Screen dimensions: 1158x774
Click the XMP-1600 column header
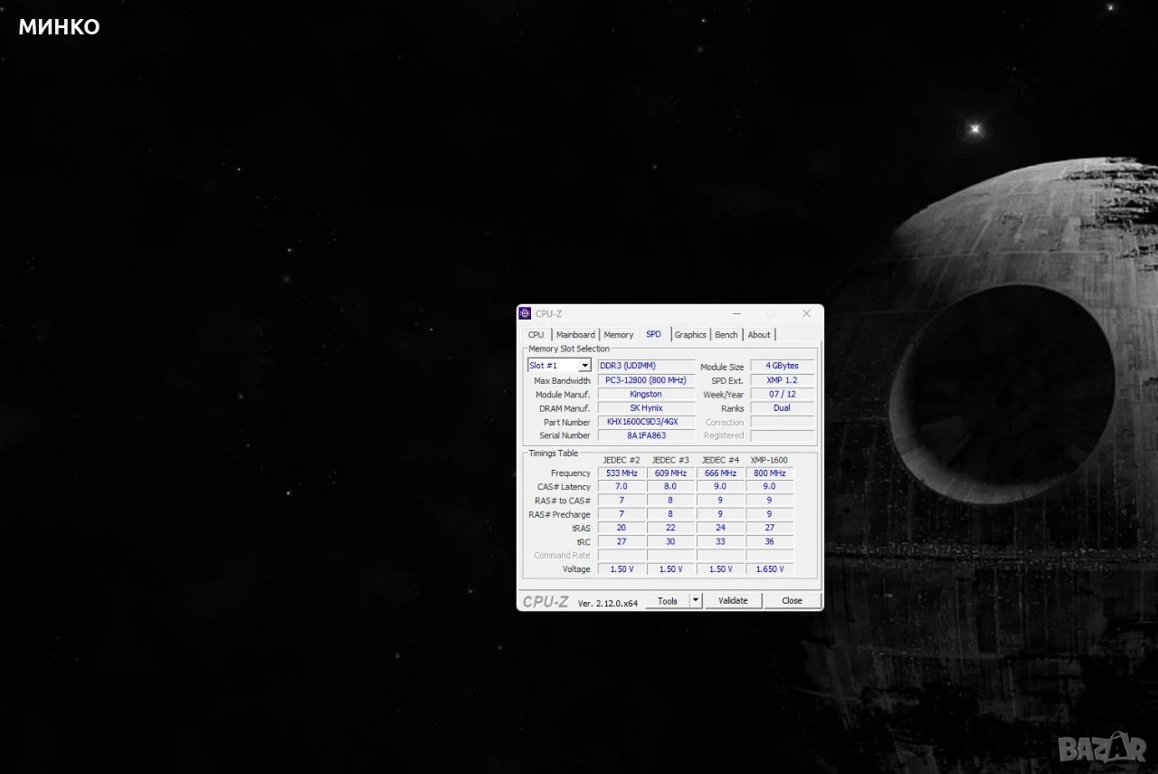point(769,460)
